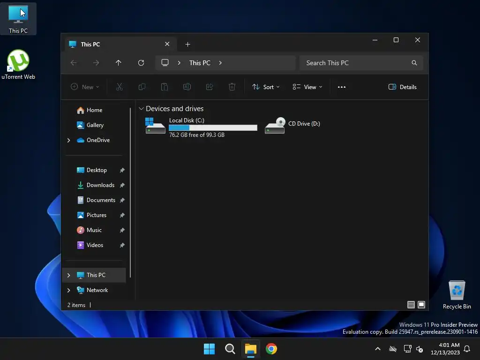This screenshot has height=360, width=480.
Task: Click "76.2 GB free of 99.3 GB" text
Action: pyautogui.click(x=197, y=135)
